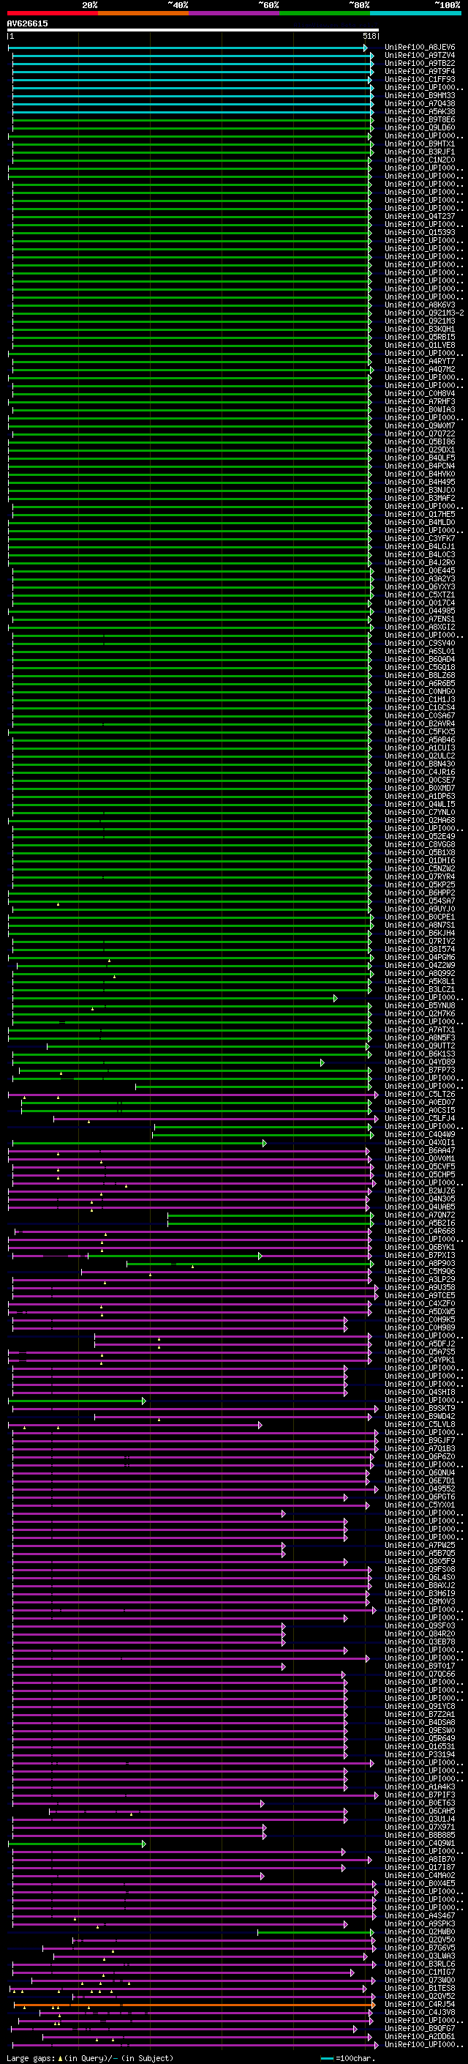Select label UniRef100_B7G6V5
Viewport: 468px width, 2064px height.
(420, 1948)
